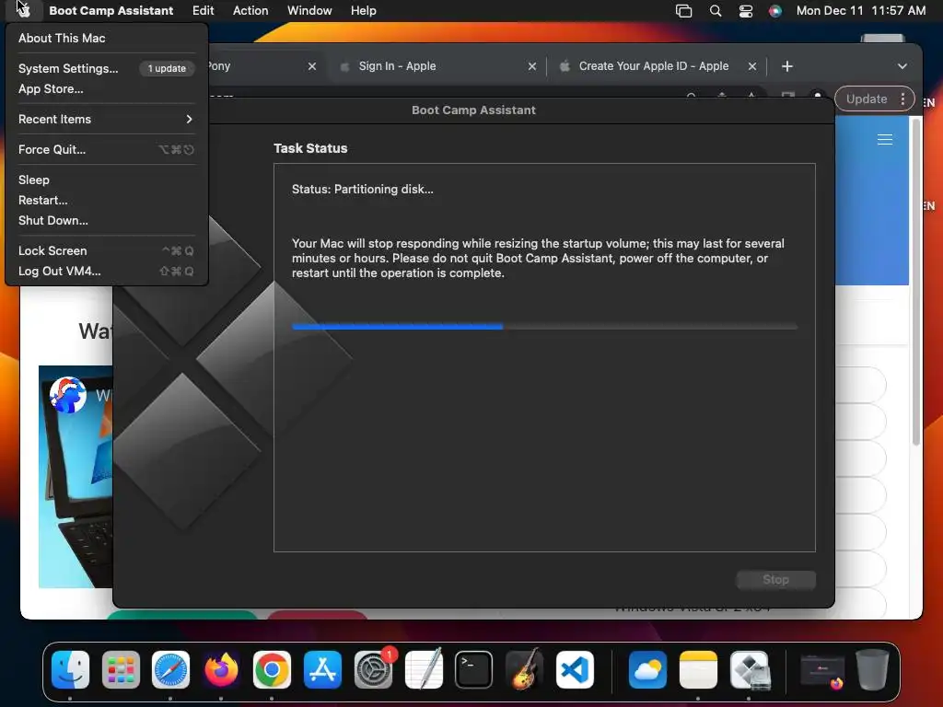Viewport: 943px width, 707px height.
Task: Click the Apple menu icon
Action: tap(23, 10)
